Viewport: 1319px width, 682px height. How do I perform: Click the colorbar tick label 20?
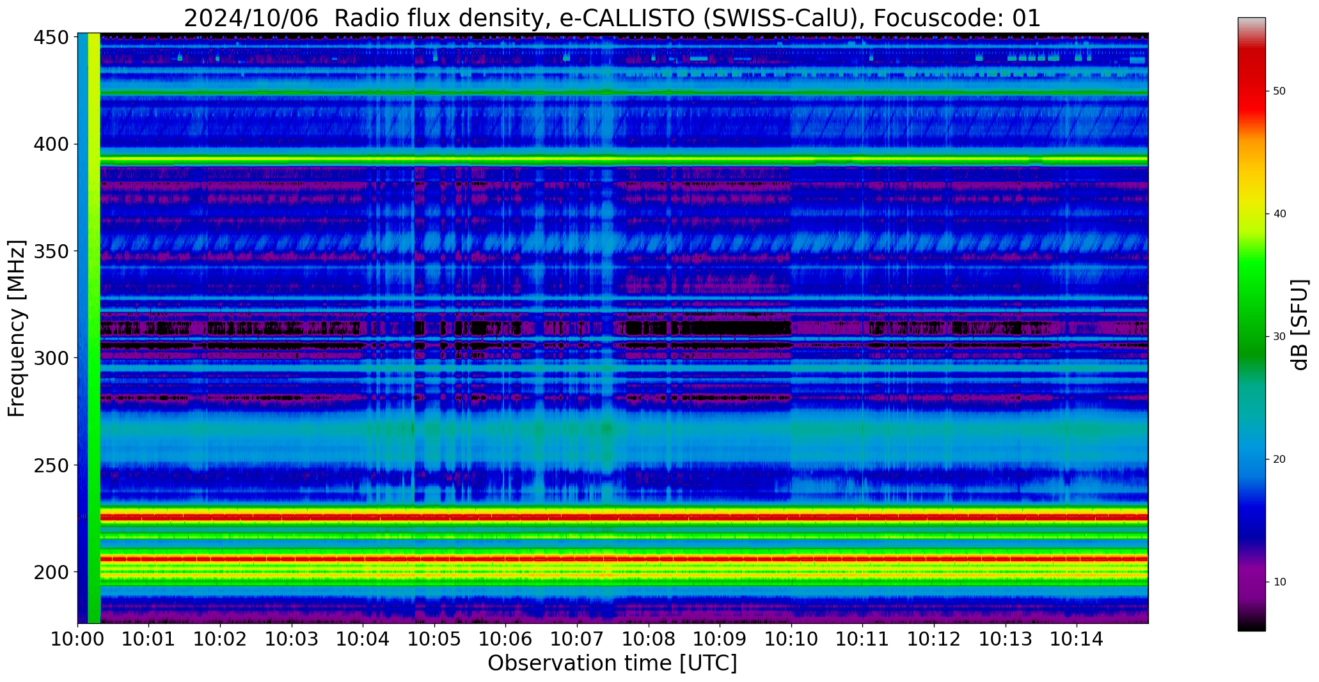pos(1279,460)
